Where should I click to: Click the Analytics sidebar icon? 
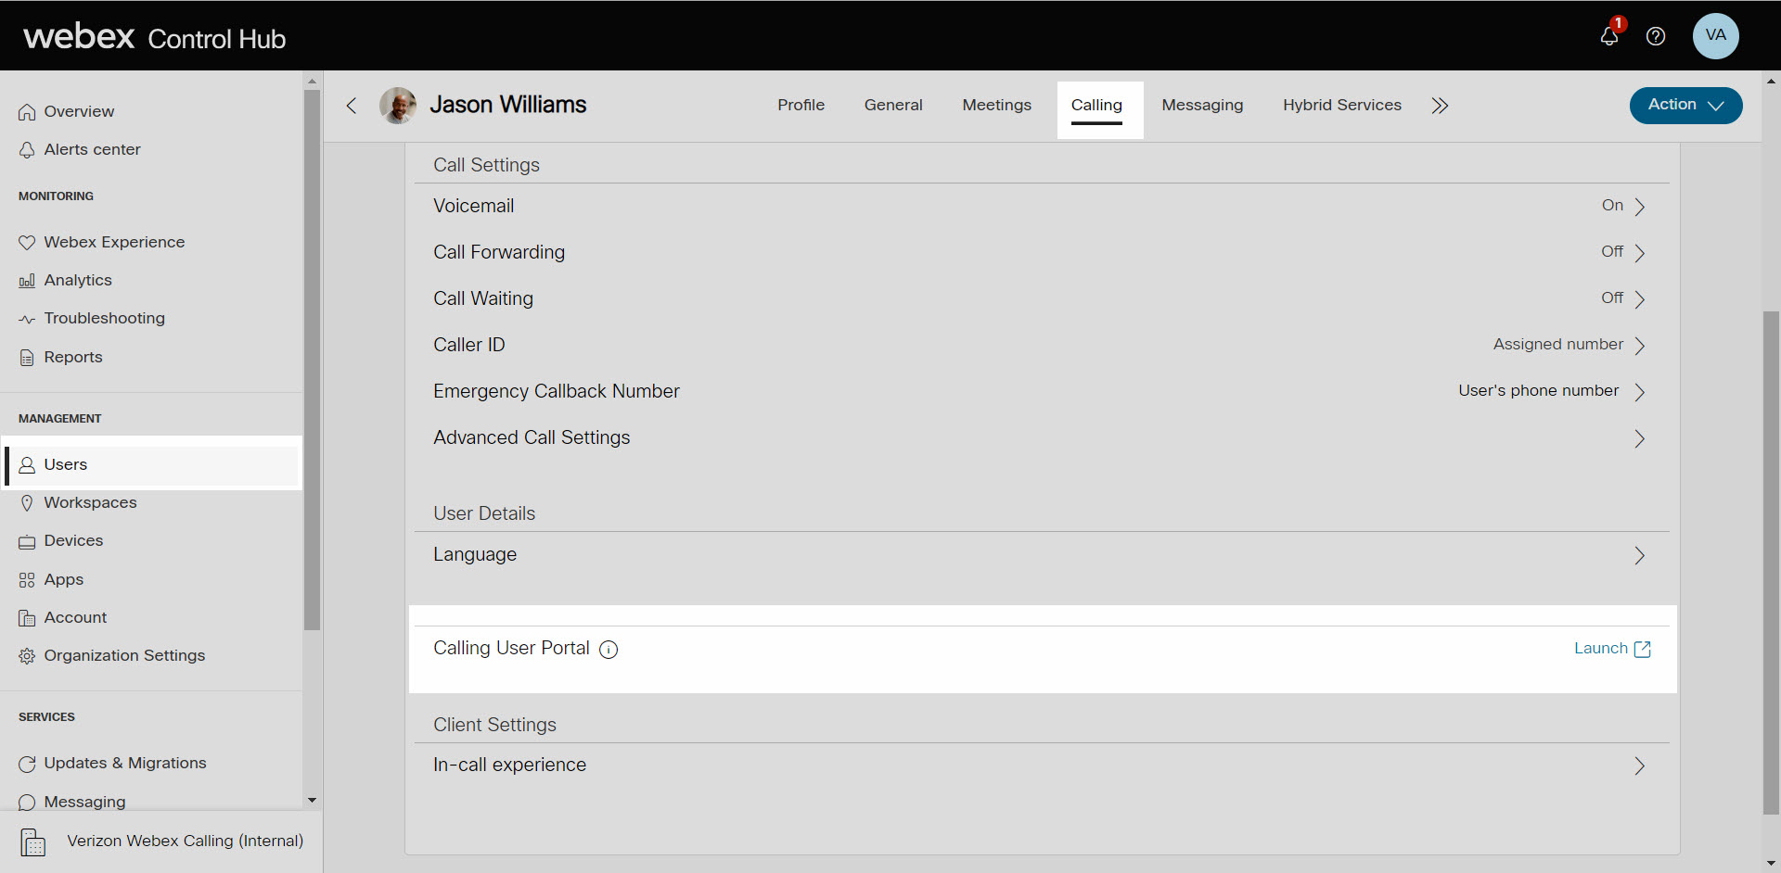(x=27, y=280)
